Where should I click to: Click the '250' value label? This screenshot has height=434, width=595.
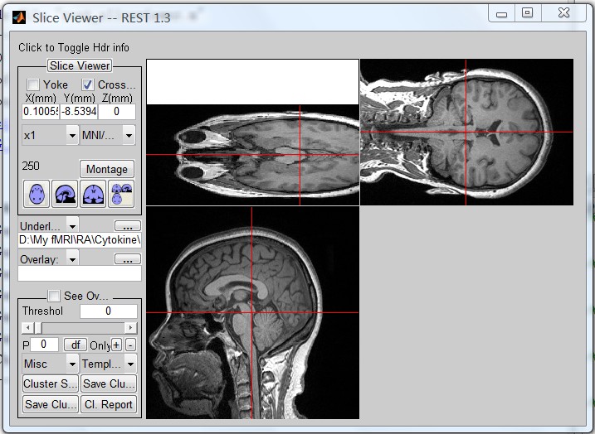click(x=31, y=166)
